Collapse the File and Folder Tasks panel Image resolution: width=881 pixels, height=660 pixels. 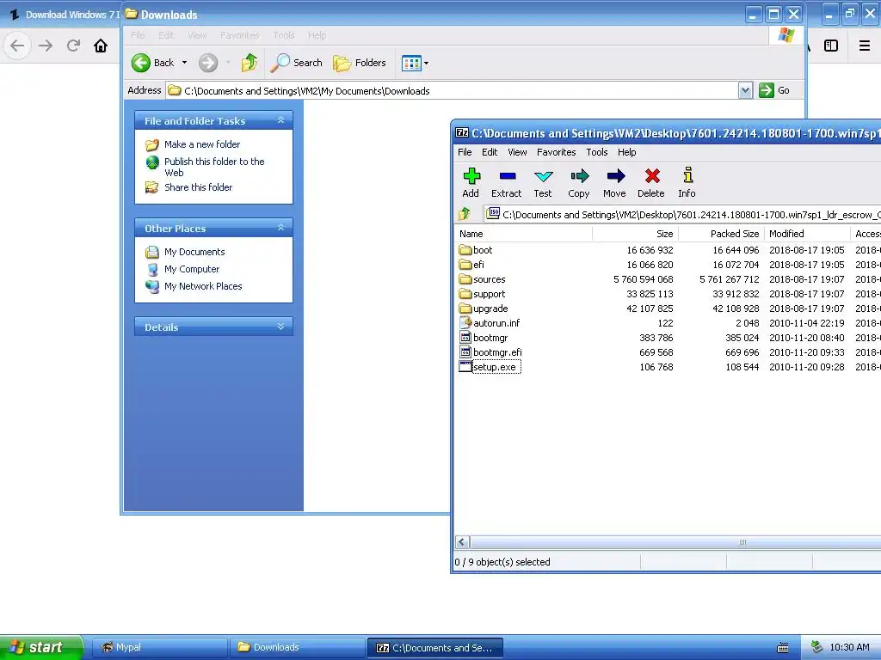[281, 120]
